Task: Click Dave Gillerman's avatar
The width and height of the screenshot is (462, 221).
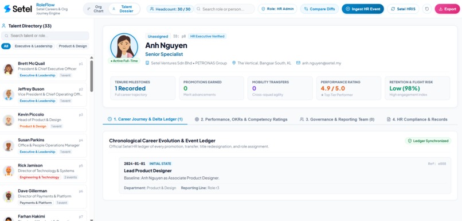Action: click(x=8, y=196)
